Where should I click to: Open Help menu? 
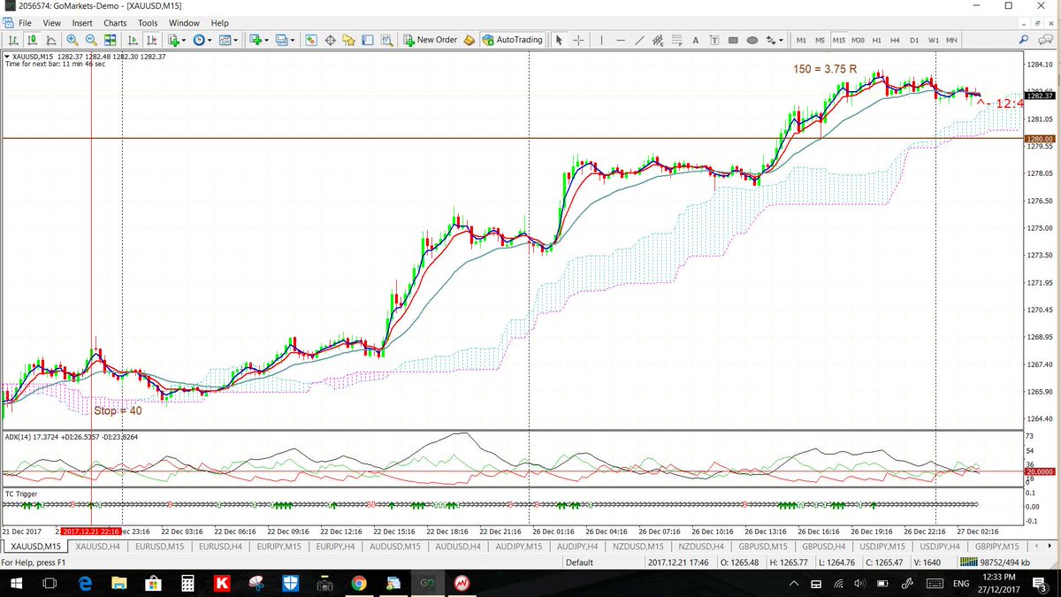219,23
